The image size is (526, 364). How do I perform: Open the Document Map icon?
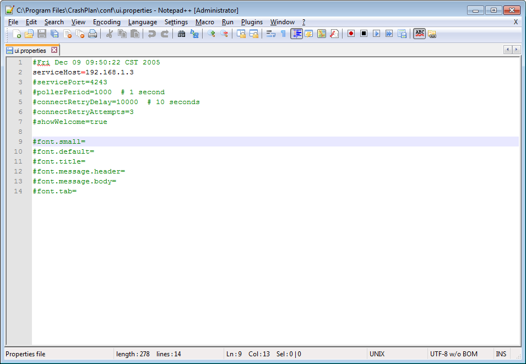coord(322,34)
